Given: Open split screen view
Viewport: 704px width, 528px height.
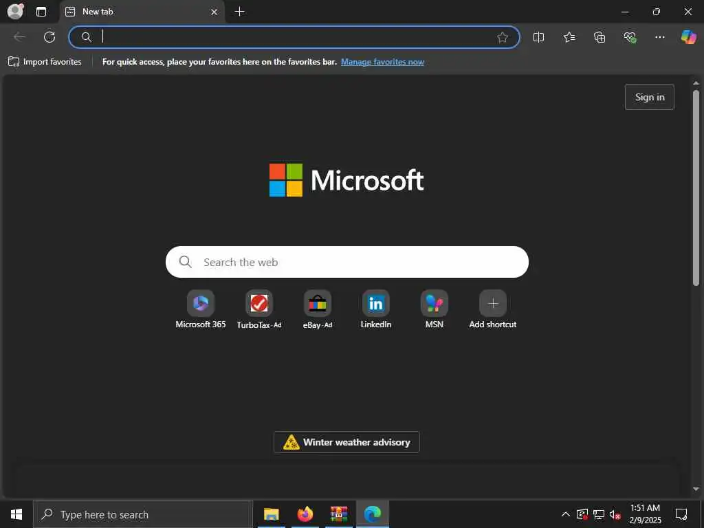Looking at the screenshot, I should pyautogui.click(x=538, y=37).
